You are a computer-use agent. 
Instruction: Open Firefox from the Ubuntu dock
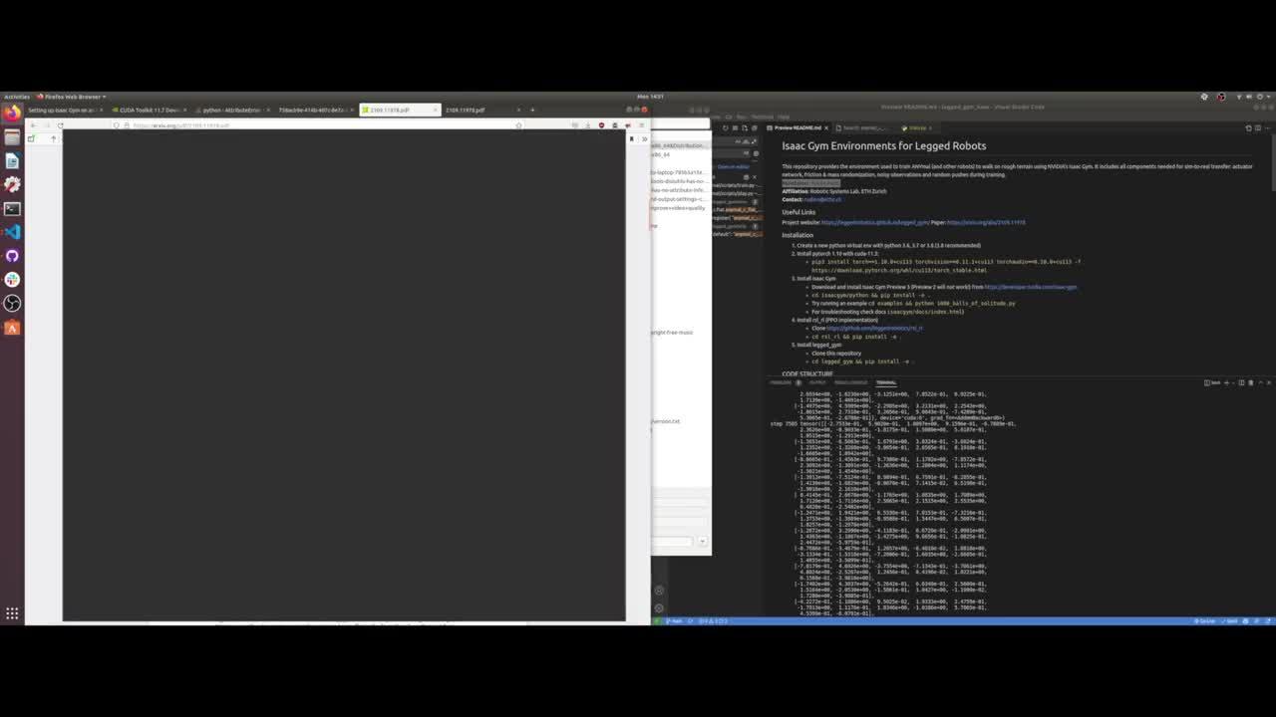[x=12, y=113]
